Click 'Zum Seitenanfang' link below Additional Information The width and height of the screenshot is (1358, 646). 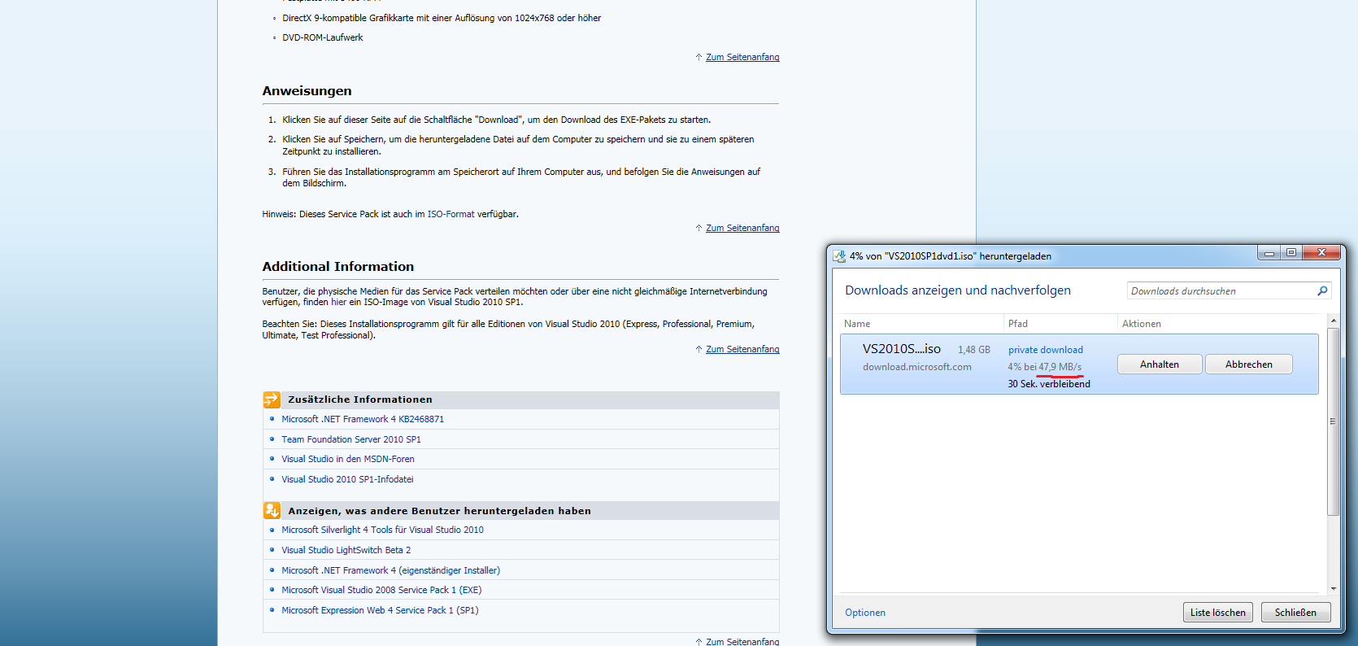pyautogui.click(x=742, y=349)
